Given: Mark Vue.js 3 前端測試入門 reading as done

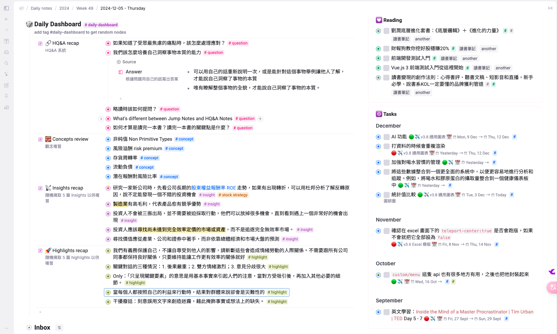Looking at the screenshot, I should pos(386,68).
